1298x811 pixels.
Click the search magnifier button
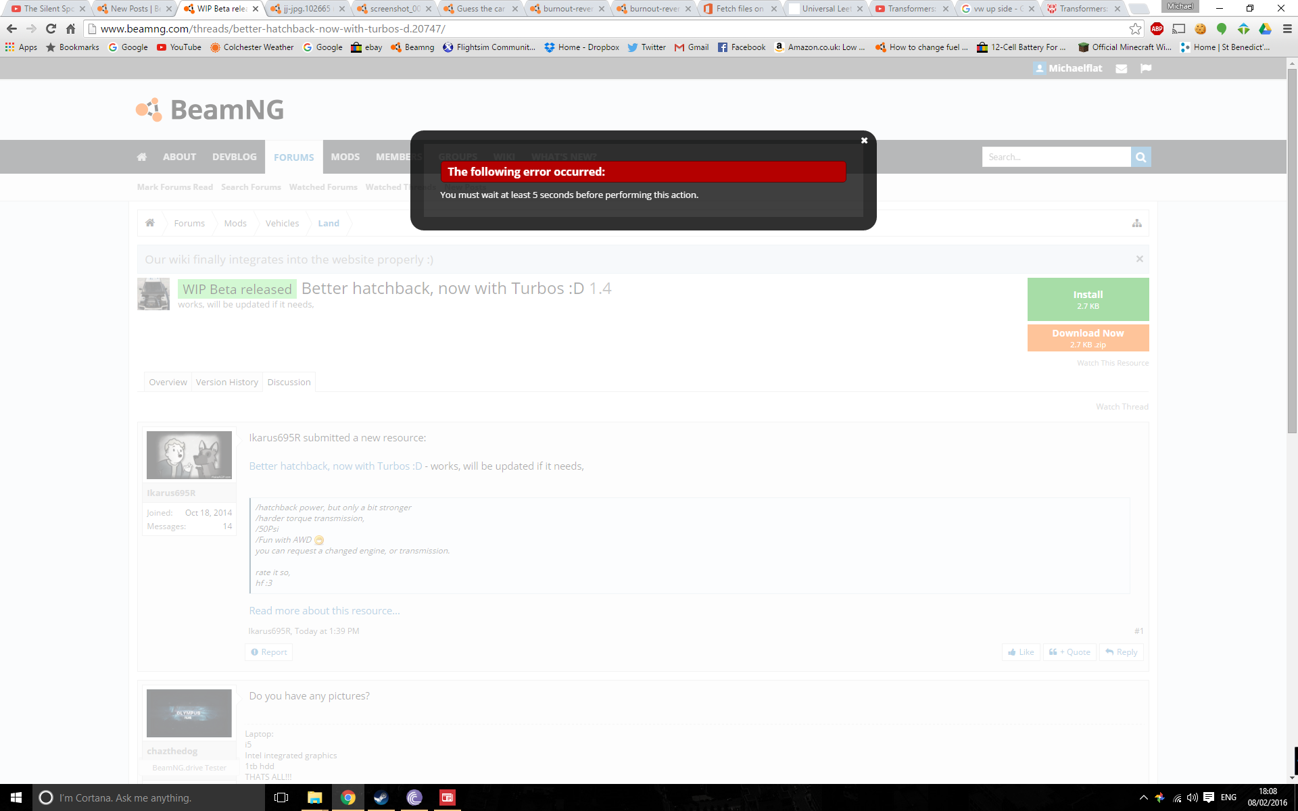(x=1140, y=157)
